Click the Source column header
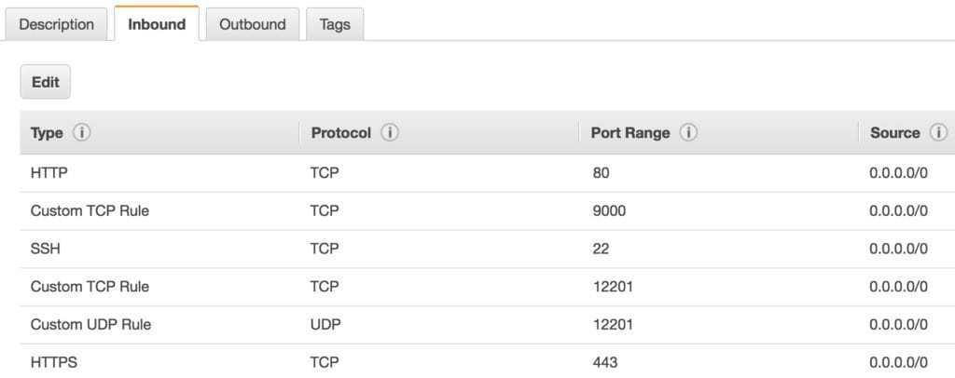This screenshot has height=378, width=955. point(894,133)
